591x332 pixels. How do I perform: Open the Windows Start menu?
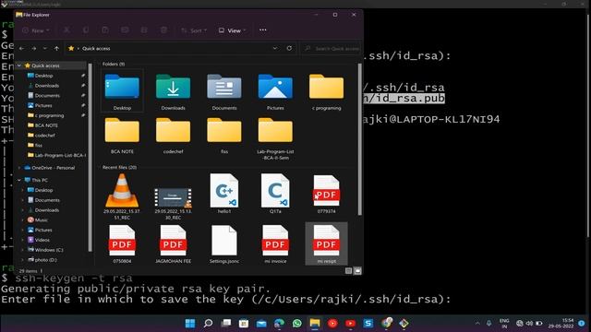click(190, 323)
